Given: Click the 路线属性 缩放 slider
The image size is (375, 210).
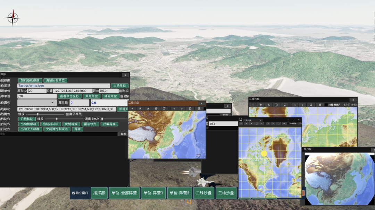Looking at the screenshot, I should 45,114.
